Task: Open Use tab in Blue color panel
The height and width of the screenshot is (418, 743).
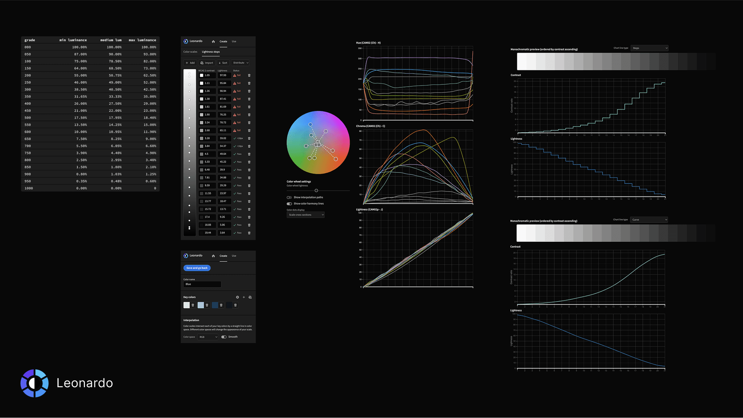Action: click(234, 256)
